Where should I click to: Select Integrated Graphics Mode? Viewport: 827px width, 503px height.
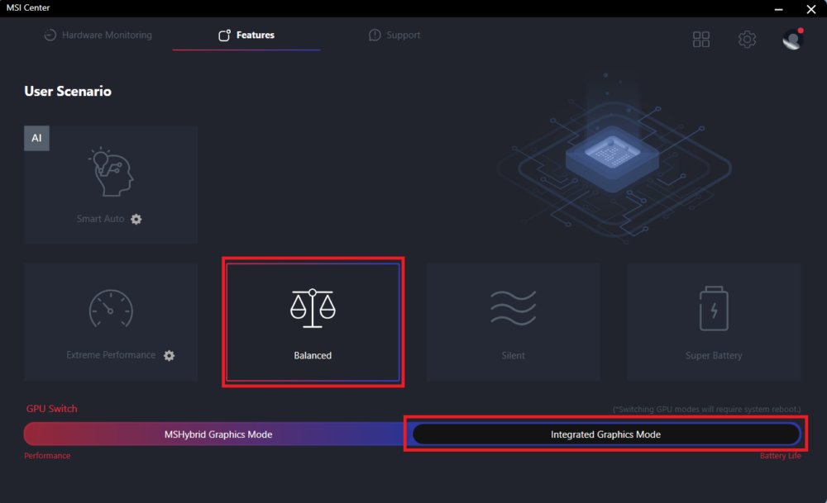point(605,434)
